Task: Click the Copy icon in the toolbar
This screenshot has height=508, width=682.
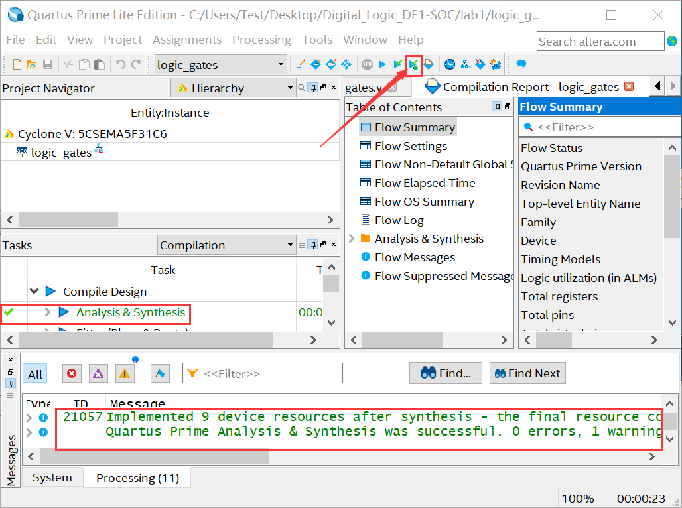Action: 84,65
